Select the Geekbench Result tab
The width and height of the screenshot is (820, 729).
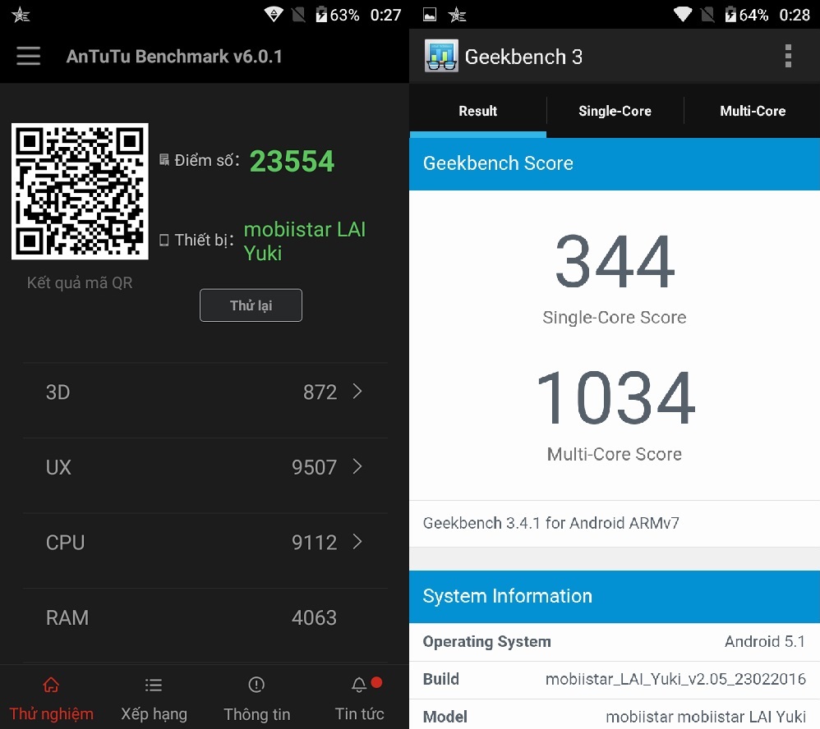click(478, 111)
